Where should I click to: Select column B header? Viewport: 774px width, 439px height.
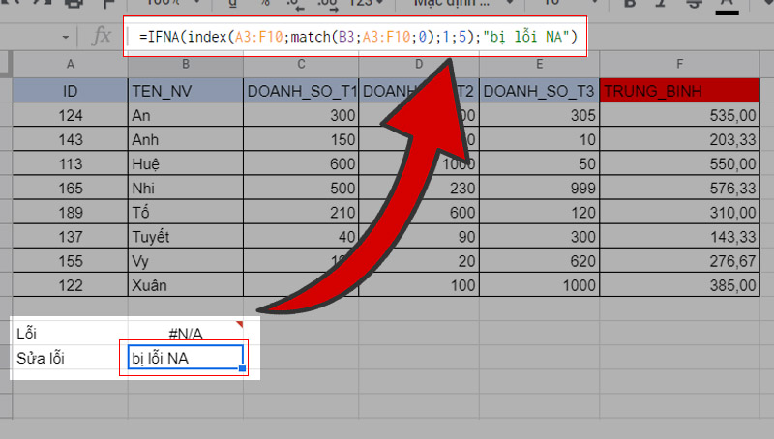[x=185, y=65]
